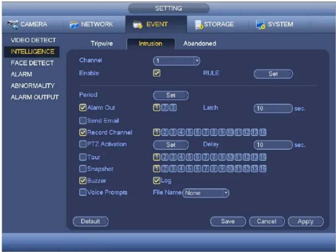
Task: Toggle the Record Channel checkbox
Action: [83, 132]
